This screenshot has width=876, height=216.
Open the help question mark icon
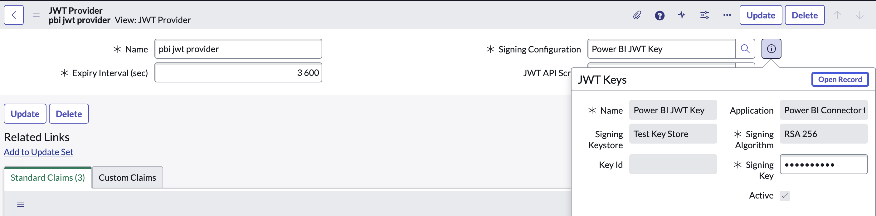(x=659, y=15)
